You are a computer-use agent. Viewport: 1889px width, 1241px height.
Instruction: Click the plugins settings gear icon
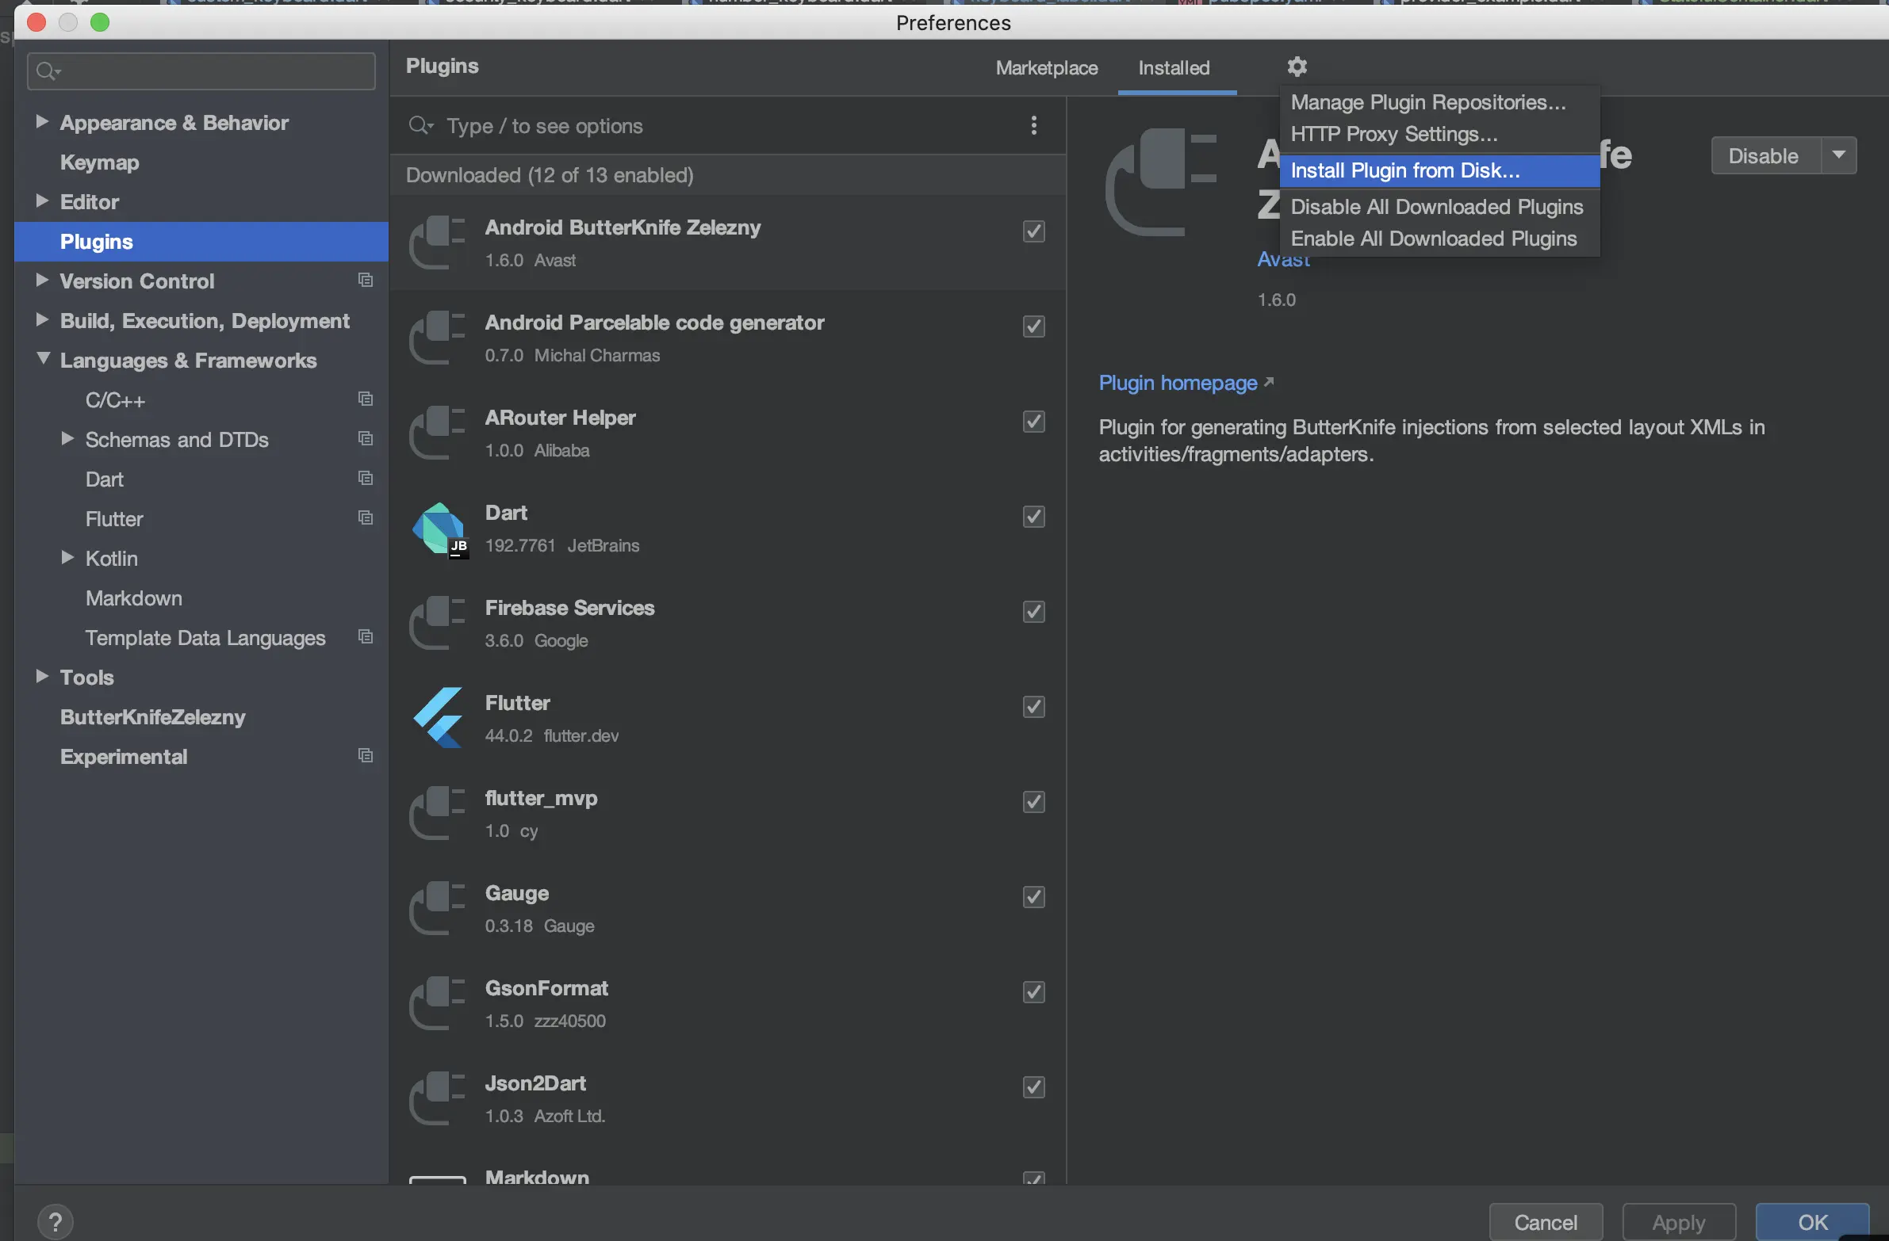point(1296,67)
